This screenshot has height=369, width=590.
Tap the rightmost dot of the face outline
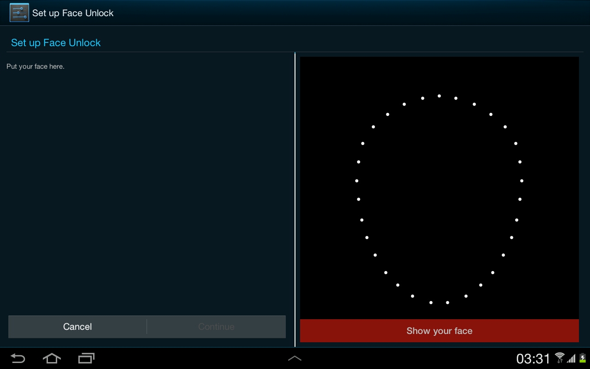[522, 181]
